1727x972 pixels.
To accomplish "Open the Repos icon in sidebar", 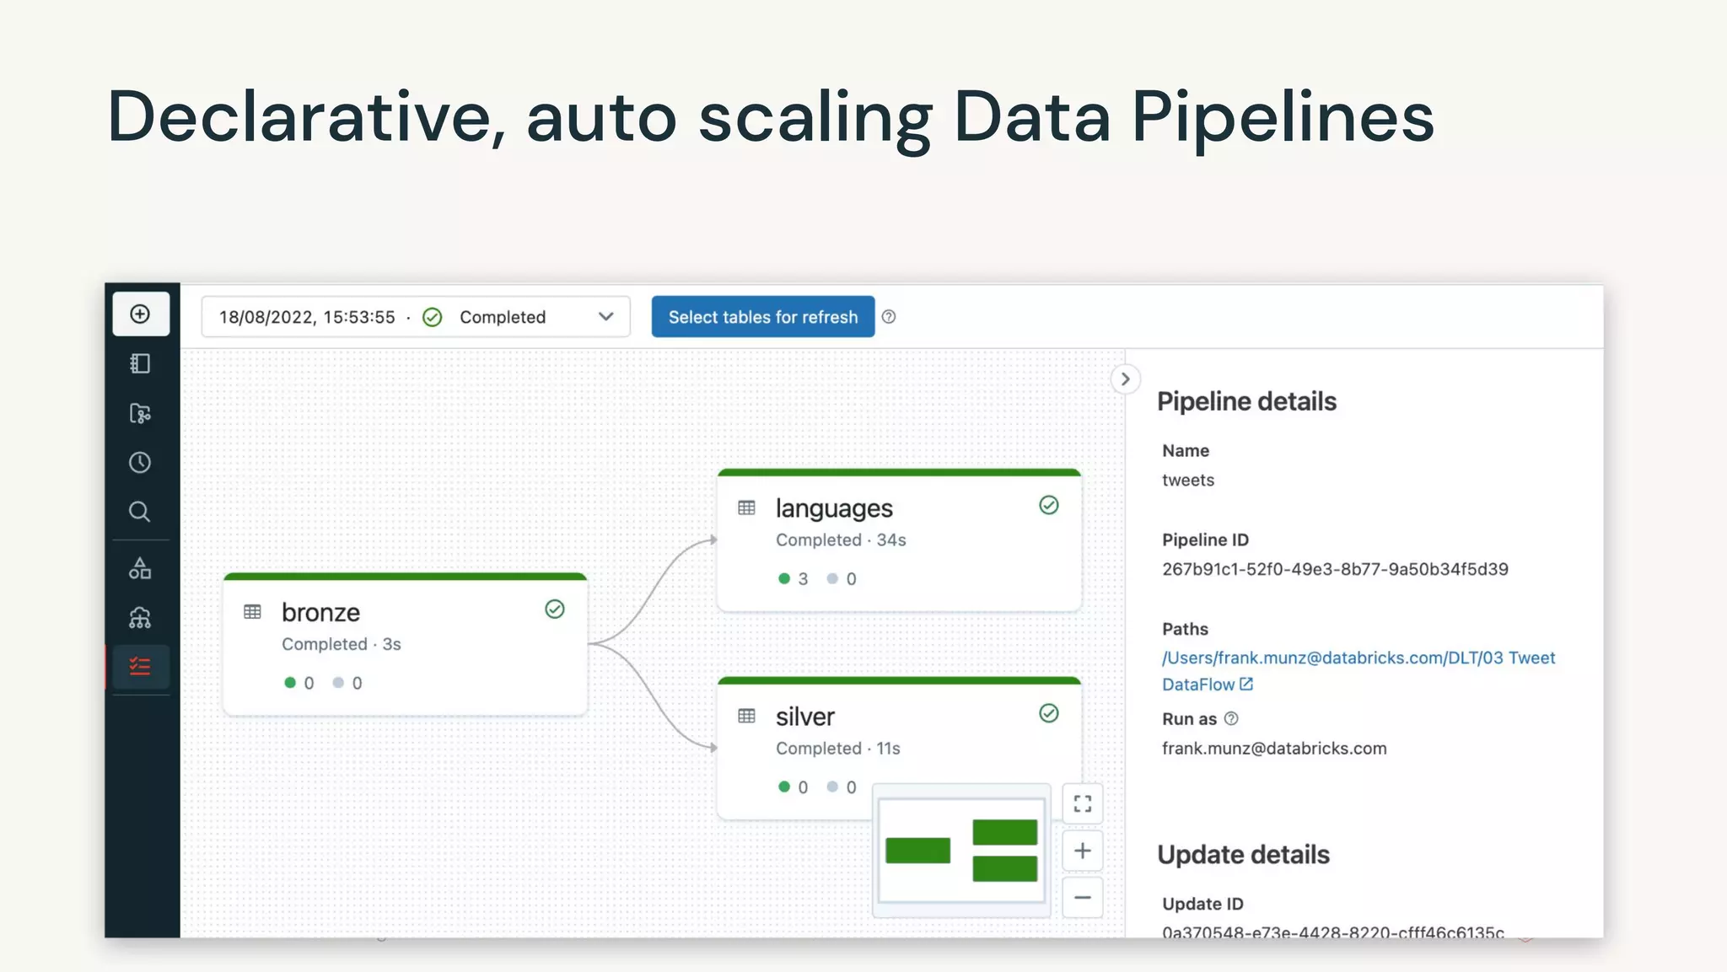I will point(140,413).
